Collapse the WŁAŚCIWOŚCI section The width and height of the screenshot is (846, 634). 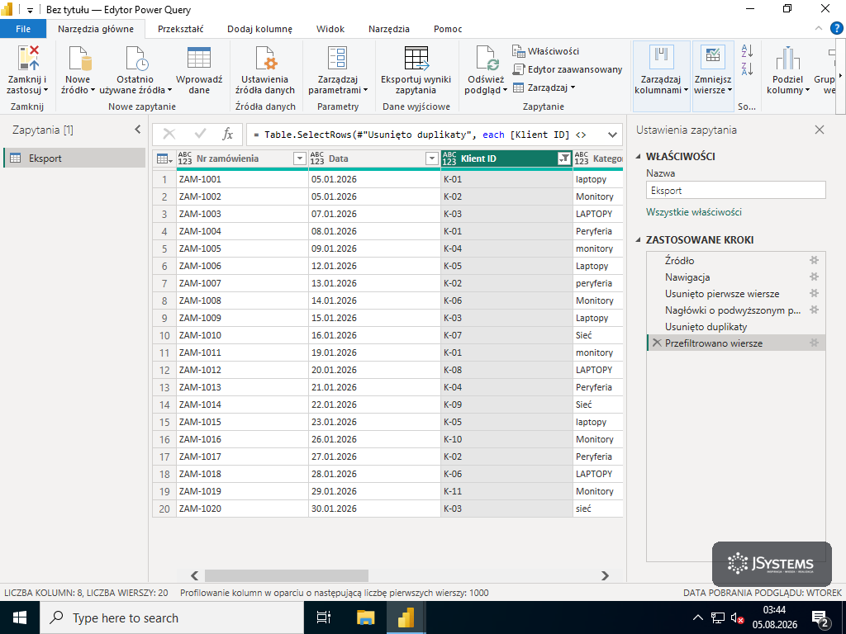tap(639, 157)
